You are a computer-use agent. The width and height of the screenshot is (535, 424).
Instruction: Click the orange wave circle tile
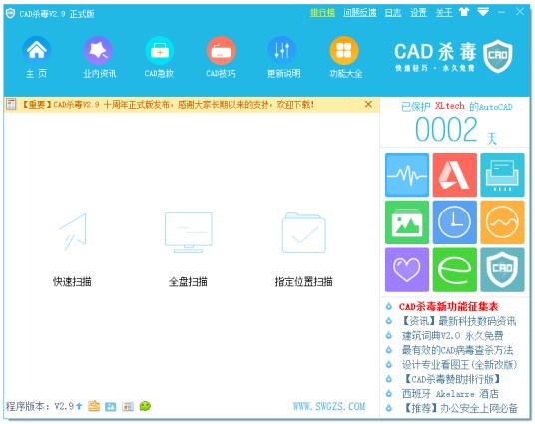click(502, 222)
